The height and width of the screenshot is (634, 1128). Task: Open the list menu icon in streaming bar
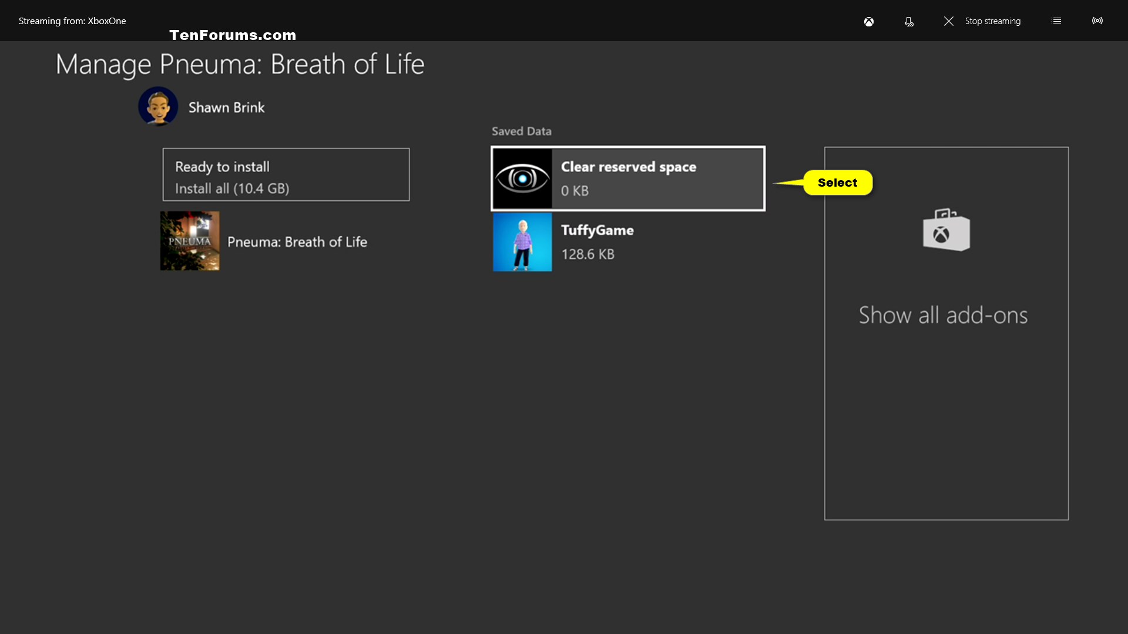tap(1056, 21)
